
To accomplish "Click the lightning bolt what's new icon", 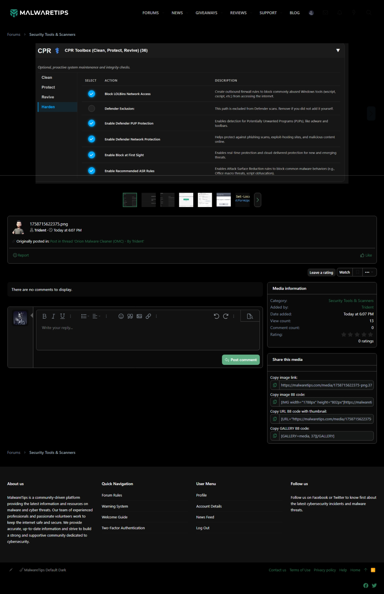I will click(354, 13).
